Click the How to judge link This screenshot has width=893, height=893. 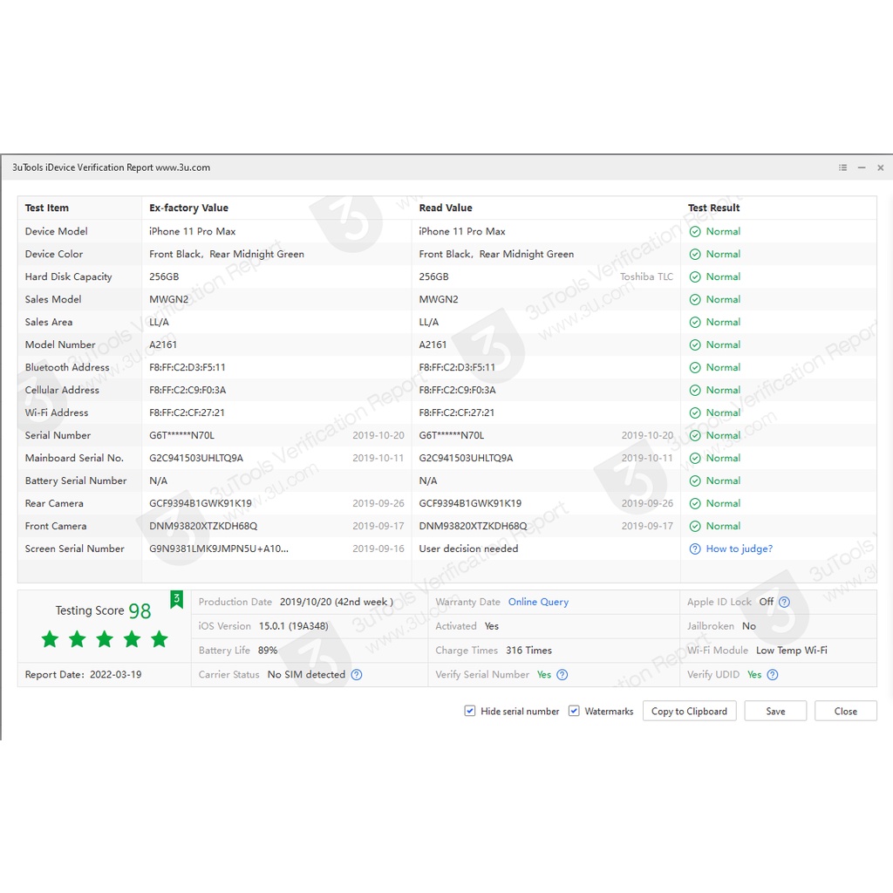(x=739, y=549)
